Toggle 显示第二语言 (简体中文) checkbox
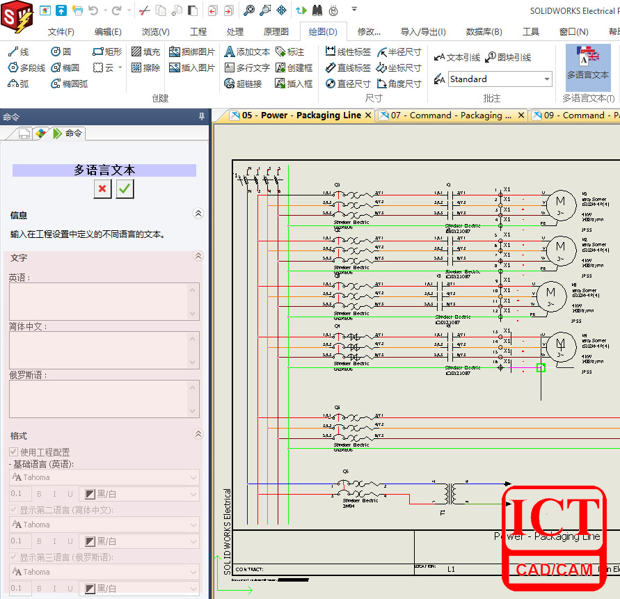620x599 pixels. pos(13,510)
